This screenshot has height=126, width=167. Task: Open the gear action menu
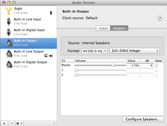19,123
